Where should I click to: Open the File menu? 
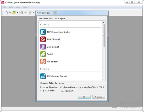pyautogui.click(x=4, y=7)
